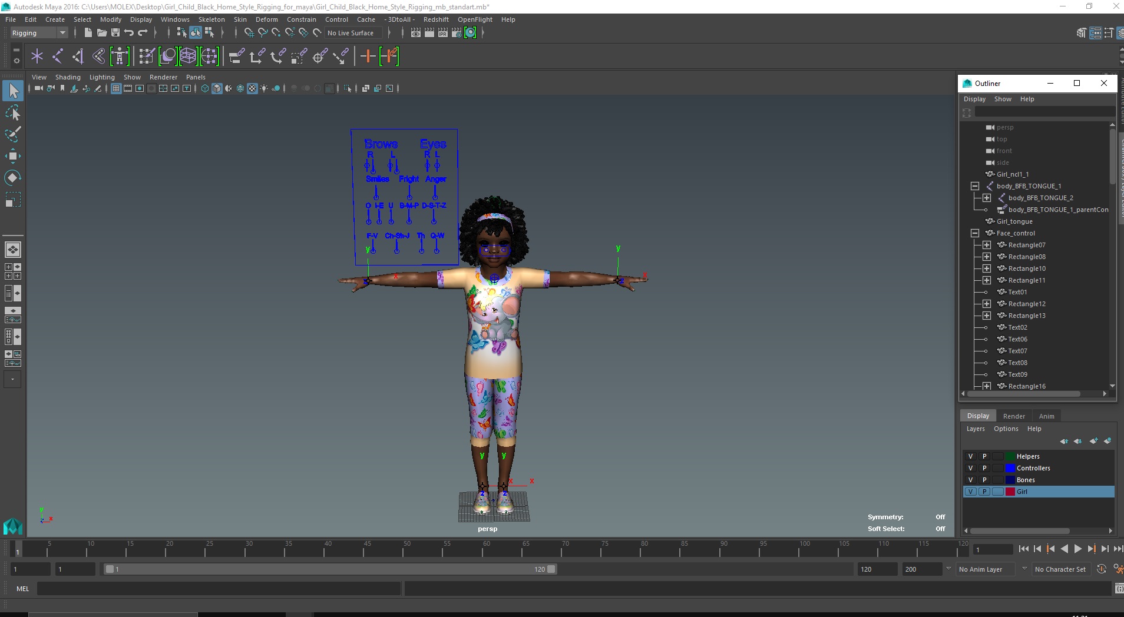Image resolution: width=1124 pixels, height=617 pixels.
Task: Click the Outliner search field
Action: pyautogui.click(x=1044, y=112)
